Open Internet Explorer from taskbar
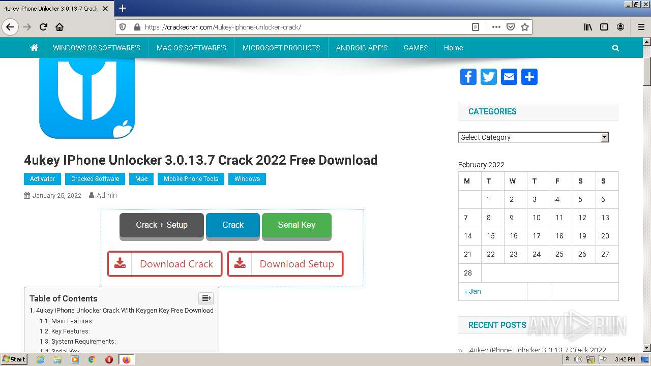651x366 pixels. pos(41,359)
